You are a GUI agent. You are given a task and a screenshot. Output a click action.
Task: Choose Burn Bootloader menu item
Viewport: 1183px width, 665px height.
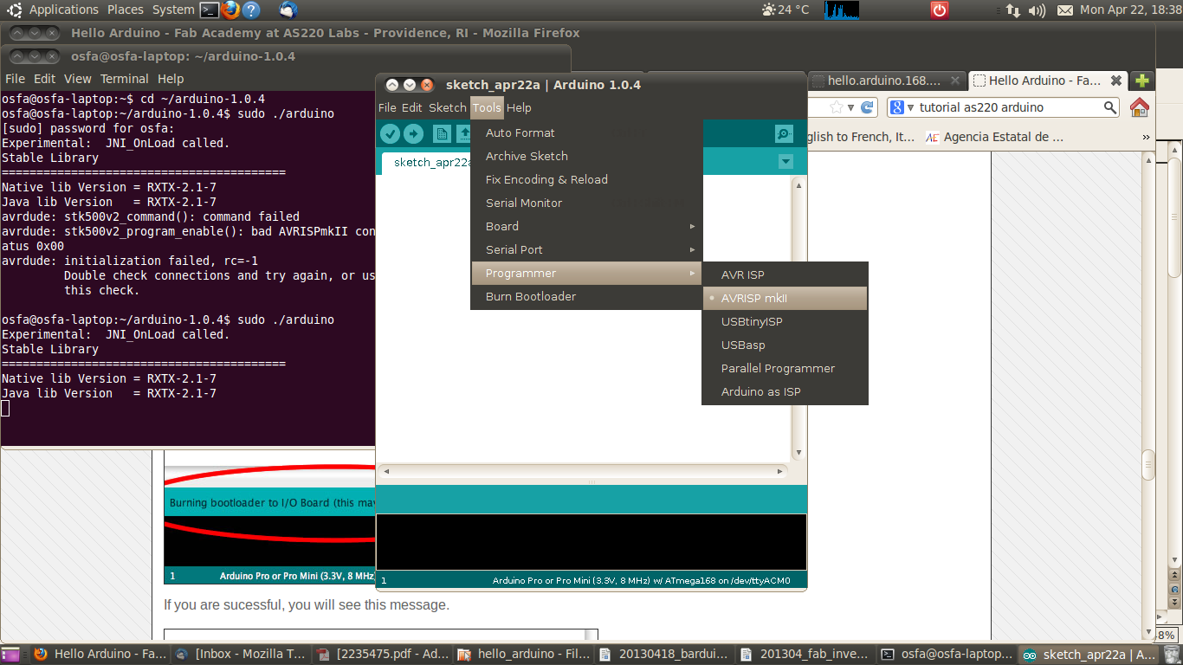click(x=586, y=296)
